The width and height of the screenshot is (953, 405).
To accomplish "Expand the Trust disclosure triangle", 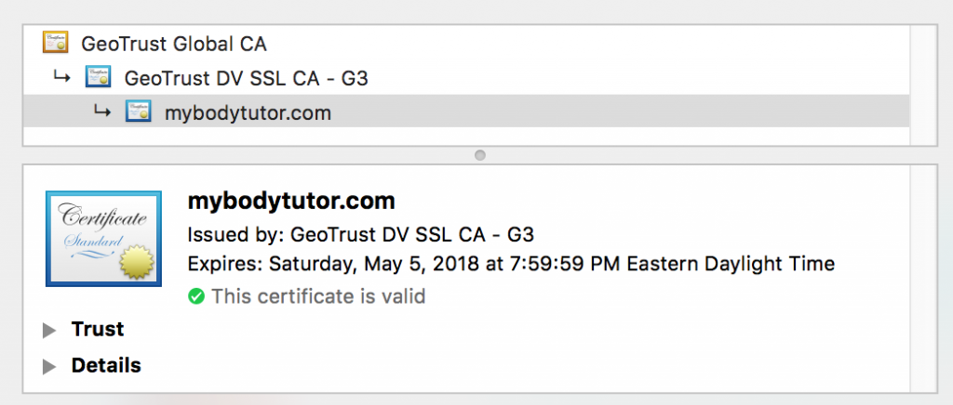I will click(49, 331).
